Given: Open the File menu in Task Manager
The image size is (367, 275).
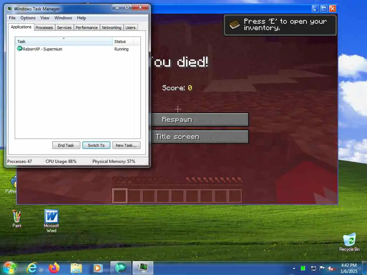Looking at the screenshot, I should click(12, 18).
